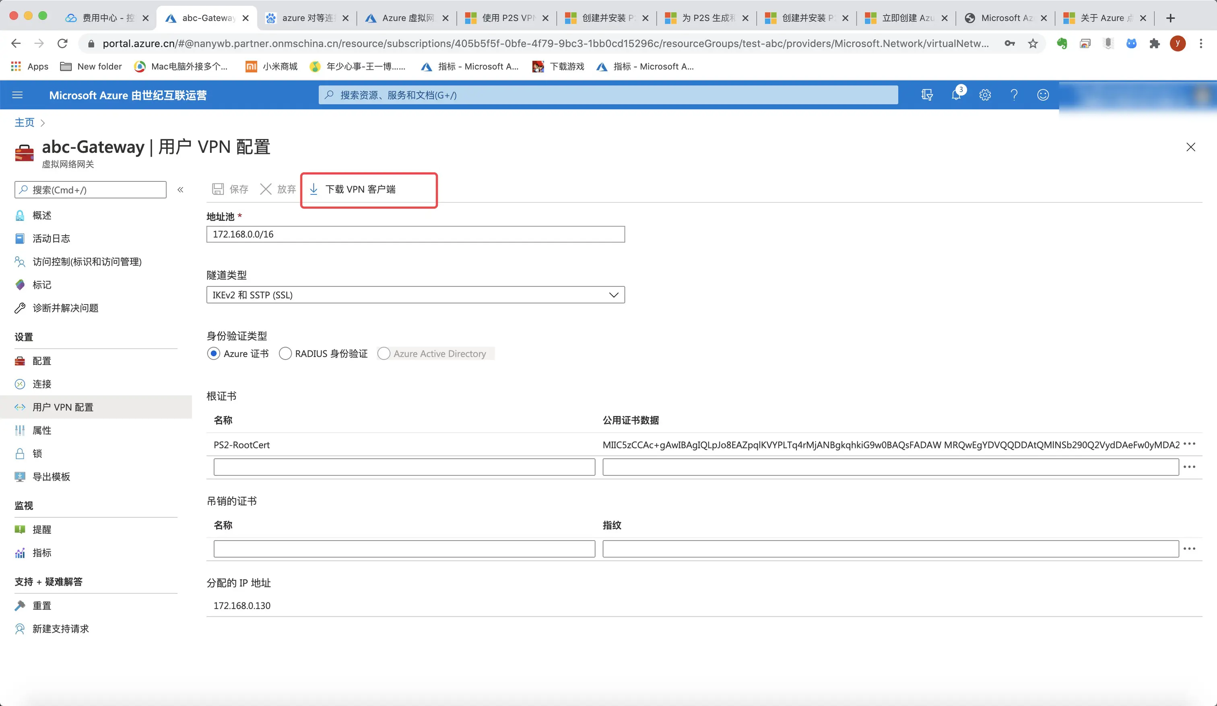Open the hamburger portal menu
The width and height of the screenshot is (1217, 706).
(17, 95)
